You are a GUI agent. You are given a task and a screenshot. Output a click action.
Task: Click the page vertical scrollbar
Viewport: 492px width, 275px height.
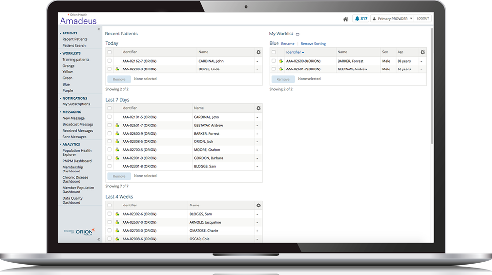click(432, 86)
